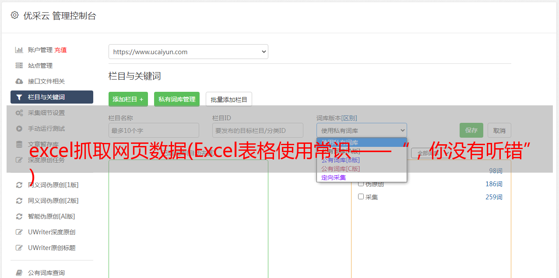The height and width of the screenshot is (278, 559).
Task: Click the green 保存 button
Action: [471, 130]
